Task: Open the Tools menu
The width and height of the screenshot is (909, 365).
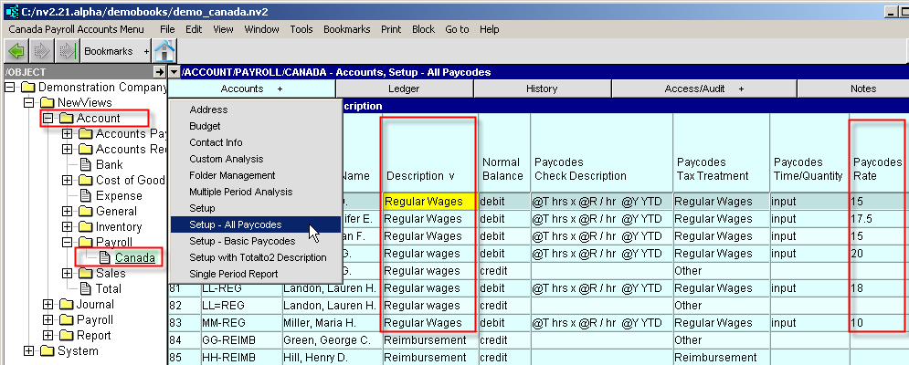Action: click(301, 29)
